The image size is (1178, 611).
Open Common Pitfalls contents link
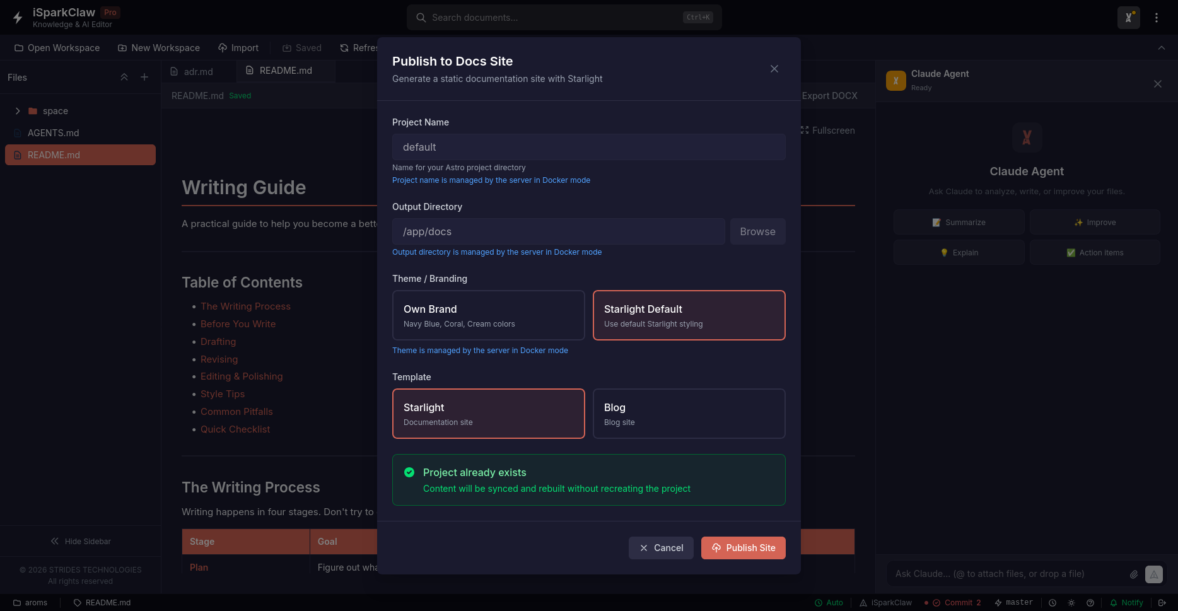pyautogui.click(x=236, y=412)
